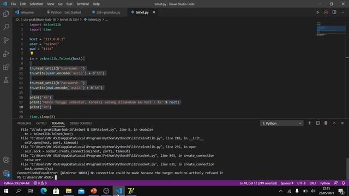Screen dimensions: 349x196
Task: Click breadcrumb folder telnet & SSH
Action: [69, 20]
